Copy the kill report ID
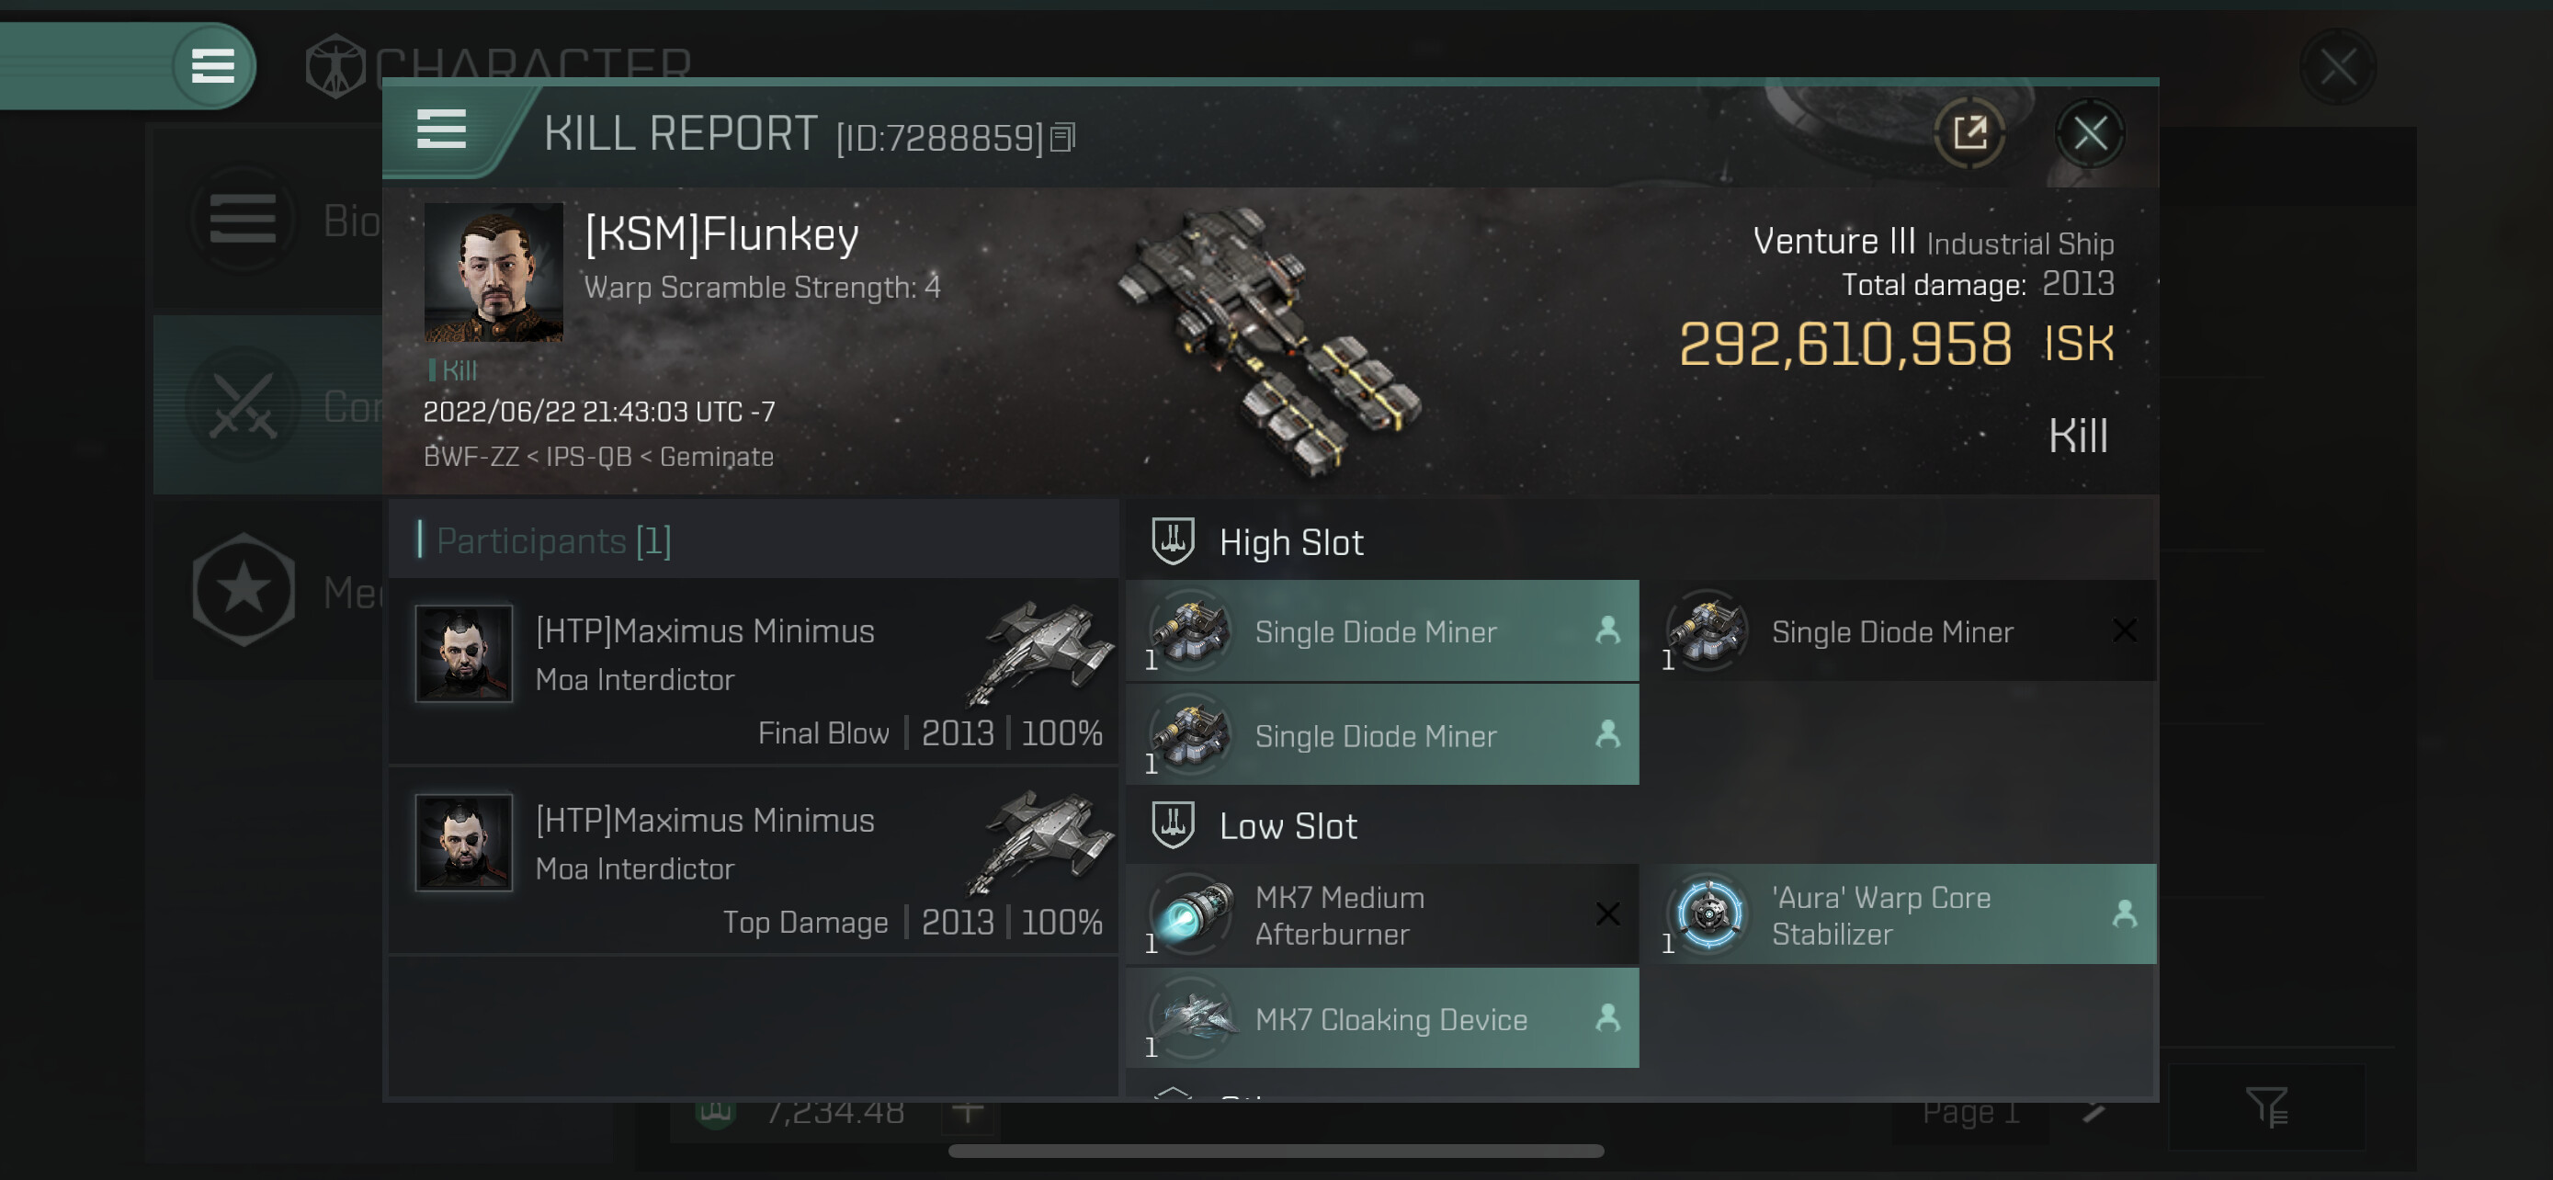The image size is (2553, 1180). point(1062,137)
